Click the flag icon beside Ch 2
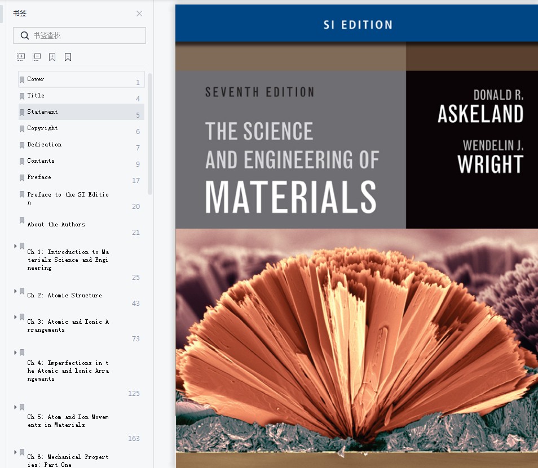The image size is (538, 468). (x=22, y=291)
